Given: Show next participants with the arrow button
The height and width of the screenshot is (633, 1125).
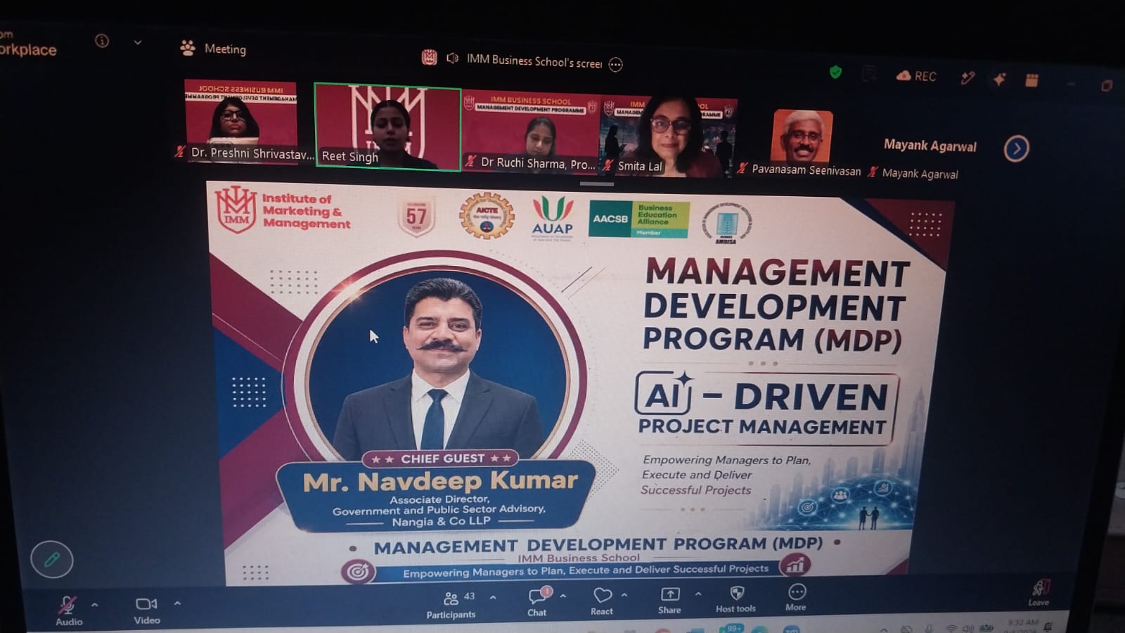Looking at the screenshot, I should point(1016,148).
